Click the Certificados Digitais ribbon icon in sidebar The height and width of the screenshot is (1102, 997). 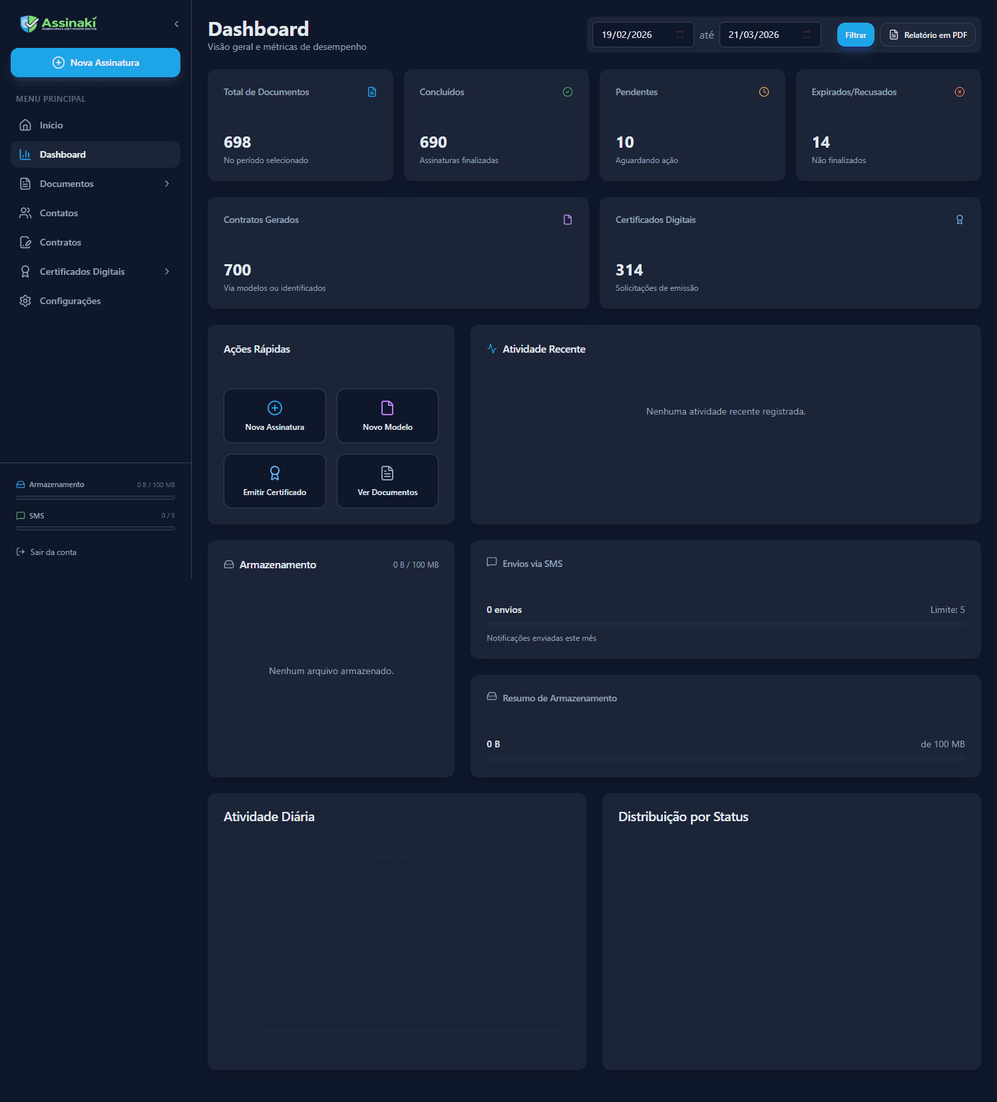point(25,272)
